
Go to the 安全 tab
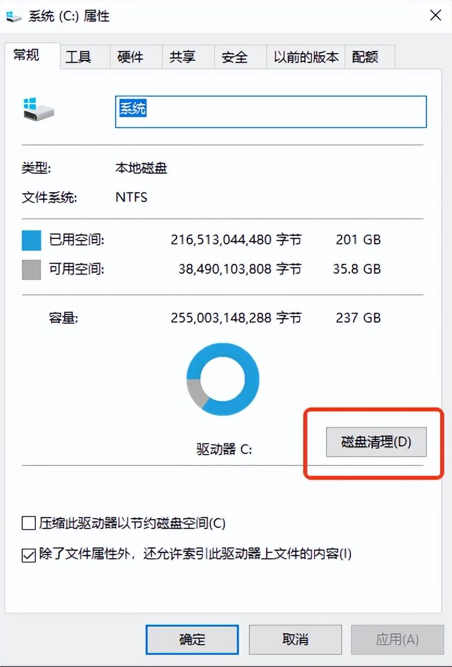pyautogui.click(x=235, y=57)
